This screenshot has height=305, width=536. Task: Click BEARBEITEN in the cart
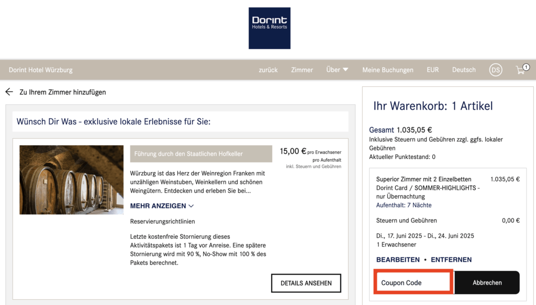pos(398,260)
